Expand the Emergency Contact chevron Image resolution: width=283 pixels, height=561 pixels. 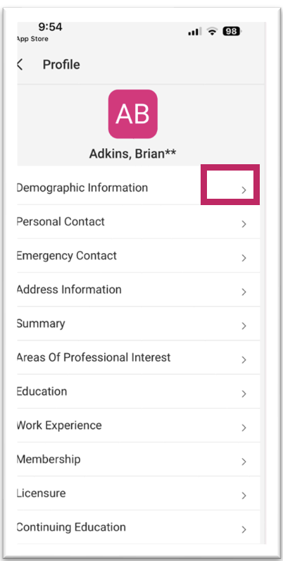[244, 258]
